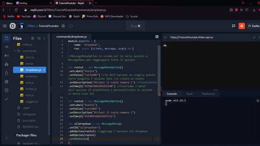260x146 pixels.
Task: Open json.sqlite file
Action: [29, 120]
